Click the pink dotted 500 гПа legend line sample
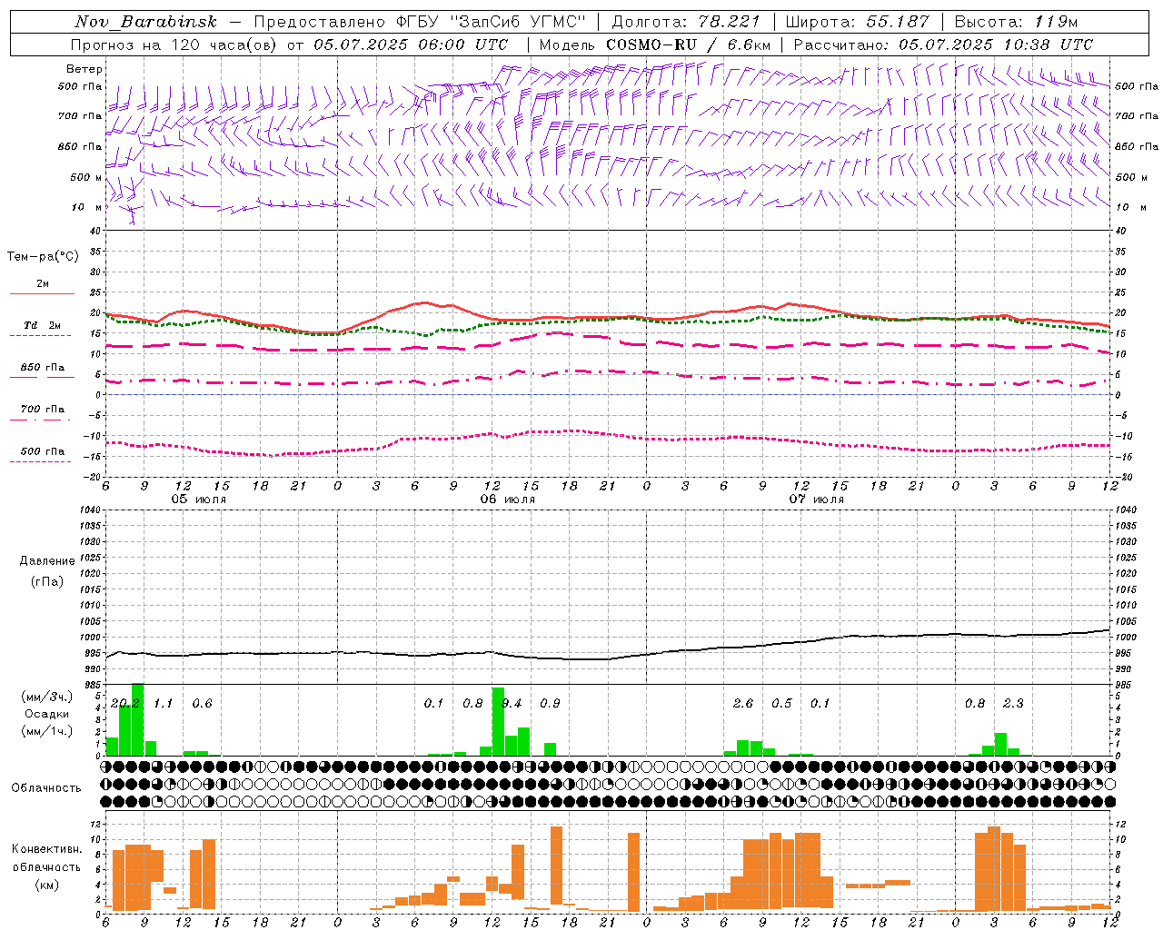 (x=40, y=461)
